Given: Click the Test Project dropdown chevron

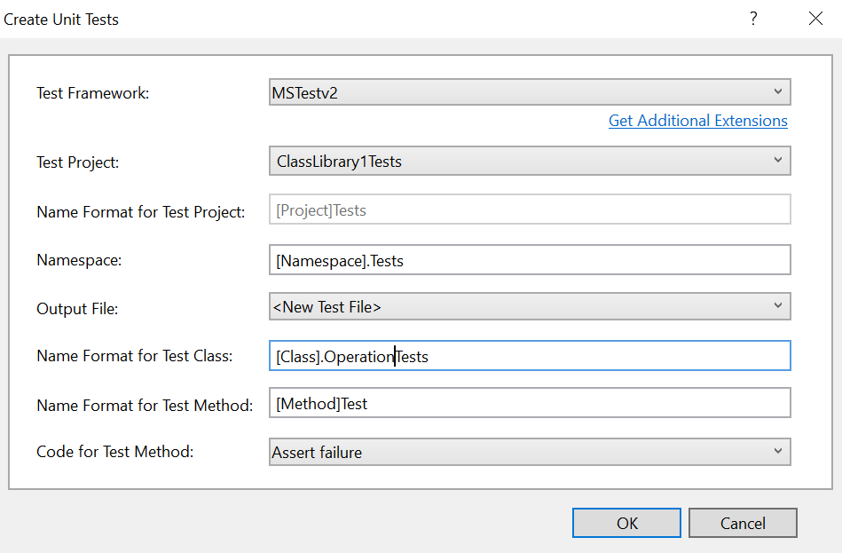Looking at the screenshot, I should point(779,161).
